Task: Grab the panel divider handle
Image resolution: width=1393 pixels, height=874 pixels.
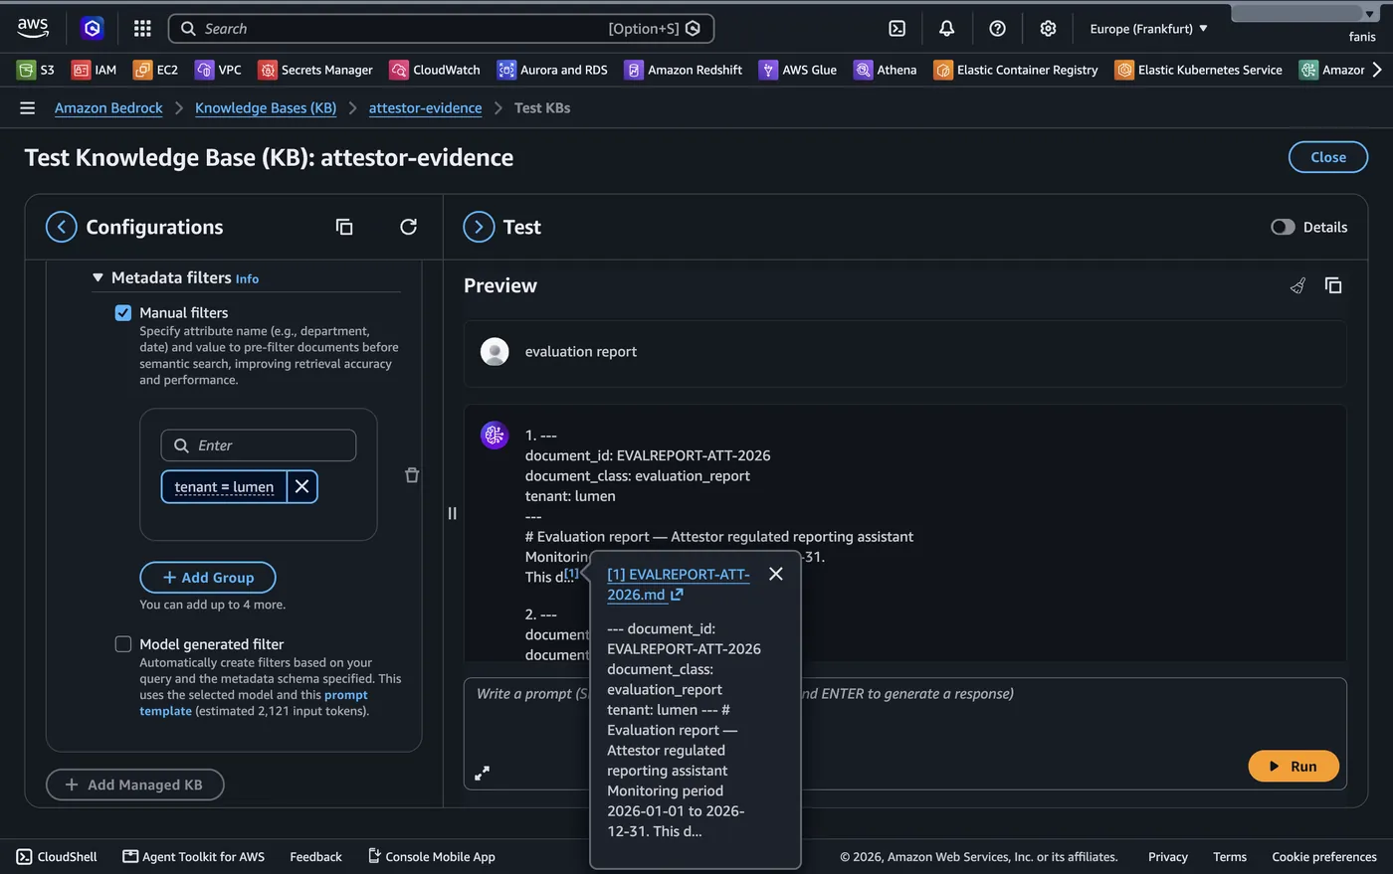Action: pyautogui.click(x=453, y=513)
